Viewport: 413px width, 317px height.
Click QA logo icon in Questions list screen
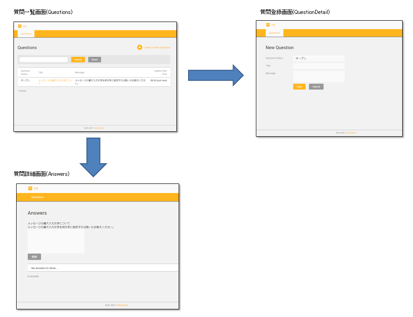[x=19, y=26]
